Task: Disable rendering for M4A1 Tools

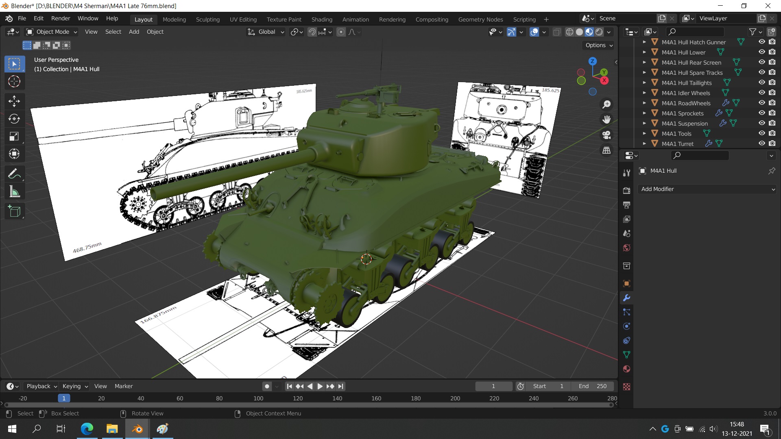Action: pos(772,133)
